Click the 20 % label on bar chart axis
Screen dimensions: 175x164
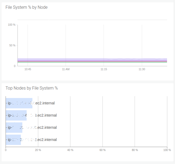coord(38,150)
